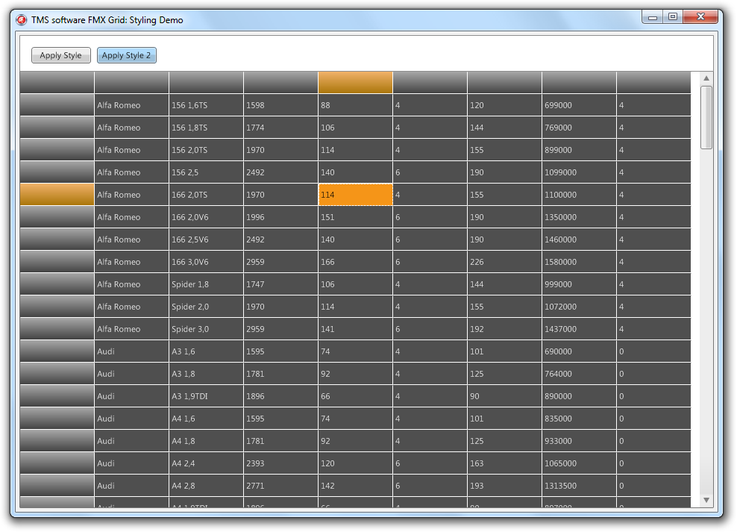The height and width of the screenshot is (532, 737).
Task: Select the cell "A4 1,8"
Action: [206, 441]
